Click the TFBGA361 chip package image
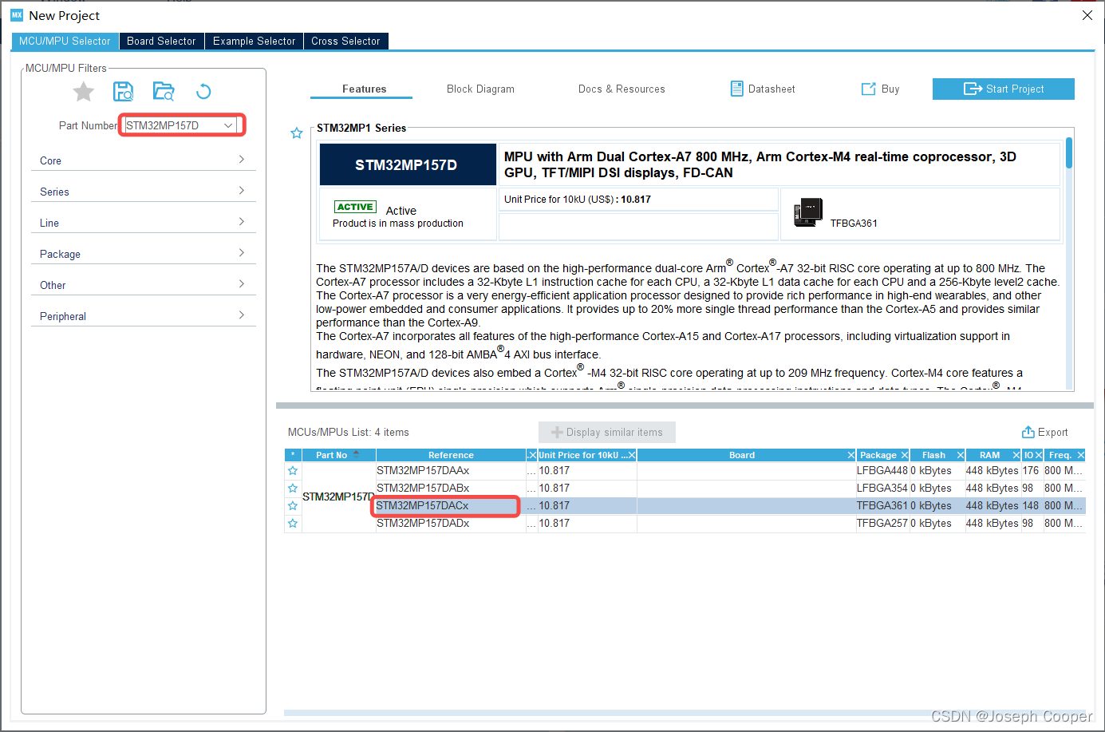The image size is (1105, 732). pyautogui.click(x=808, y=213)
